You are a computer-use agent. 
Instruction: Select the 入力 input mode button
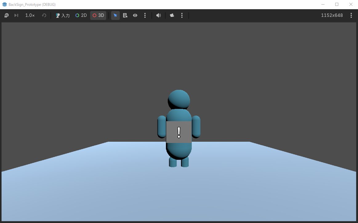(x=62, y=15)
